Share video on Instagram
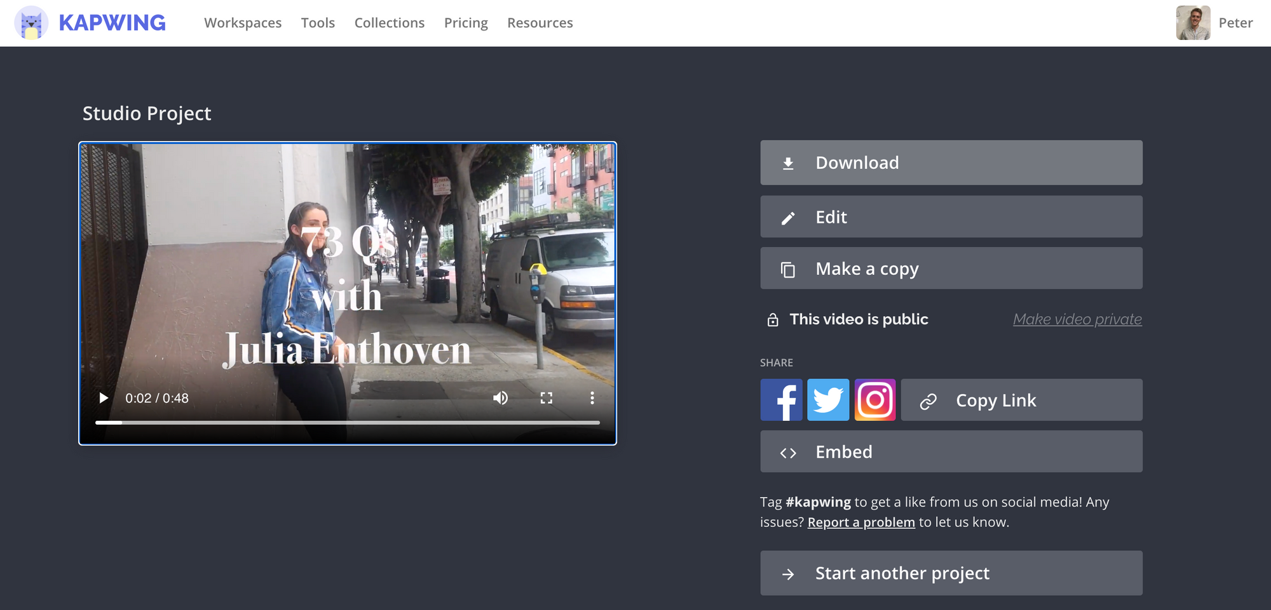Screen dimensions: 1271x610 (x=875, y=400)
